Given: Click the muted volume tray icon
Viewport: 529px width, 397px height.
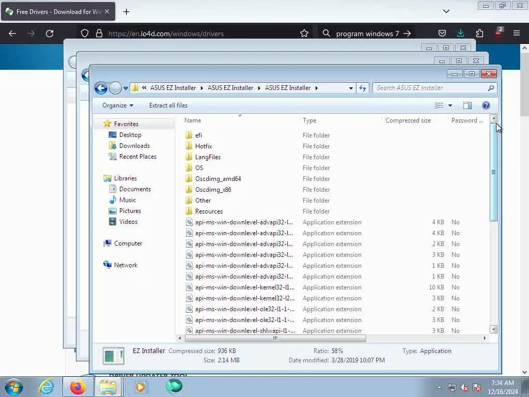Looking at the screenshot, I should click(x=464, y=388).
